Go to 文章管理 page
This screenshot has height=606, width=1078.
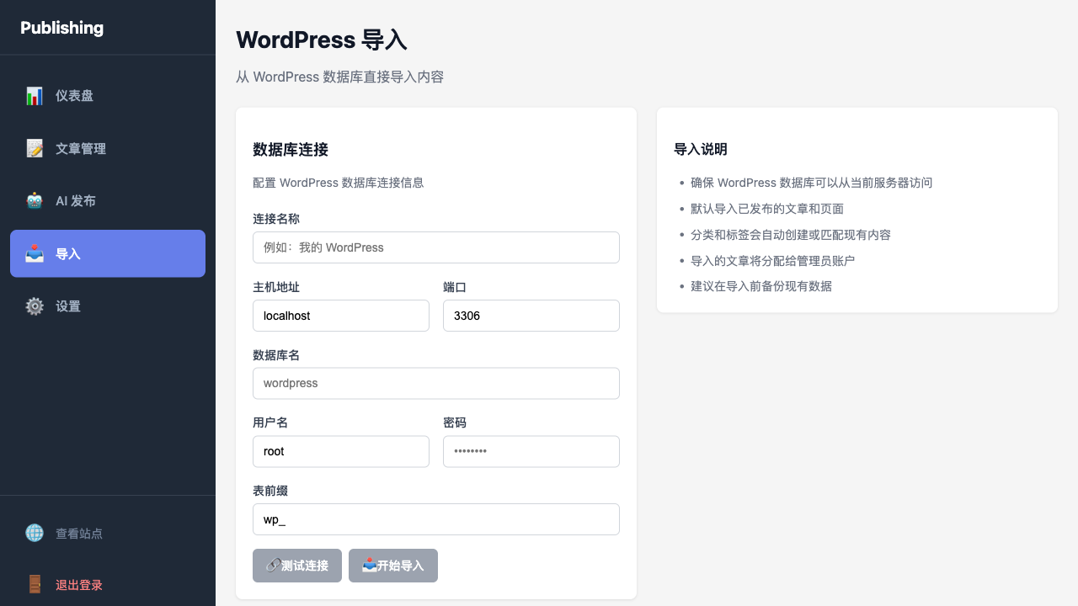108,149
